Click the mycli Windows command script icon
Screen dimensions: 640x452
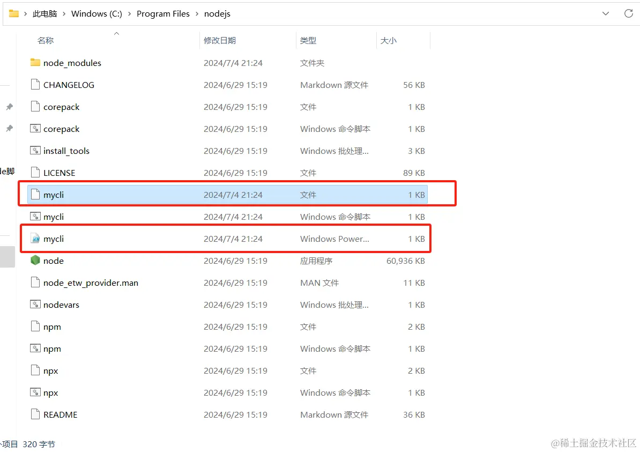(35, 217)
